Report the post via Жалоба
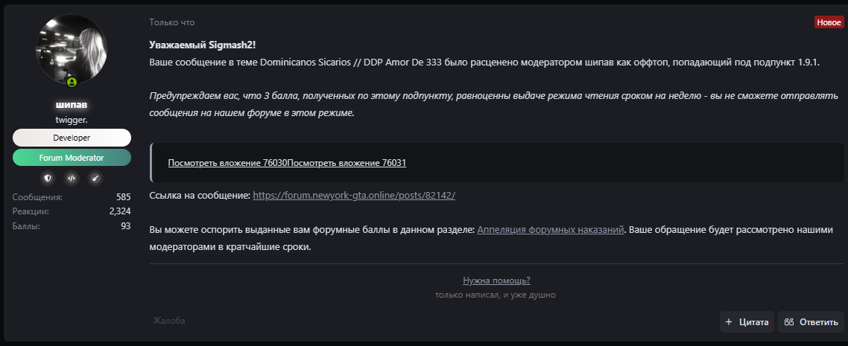 (168, 321)
